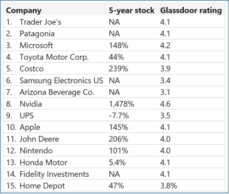
Task: Select the Patagonia company cell
Action: pyautogui.click(x=37, y=34)
